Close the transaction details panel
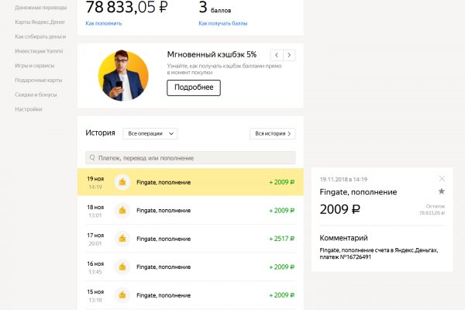 click(442, 178)
